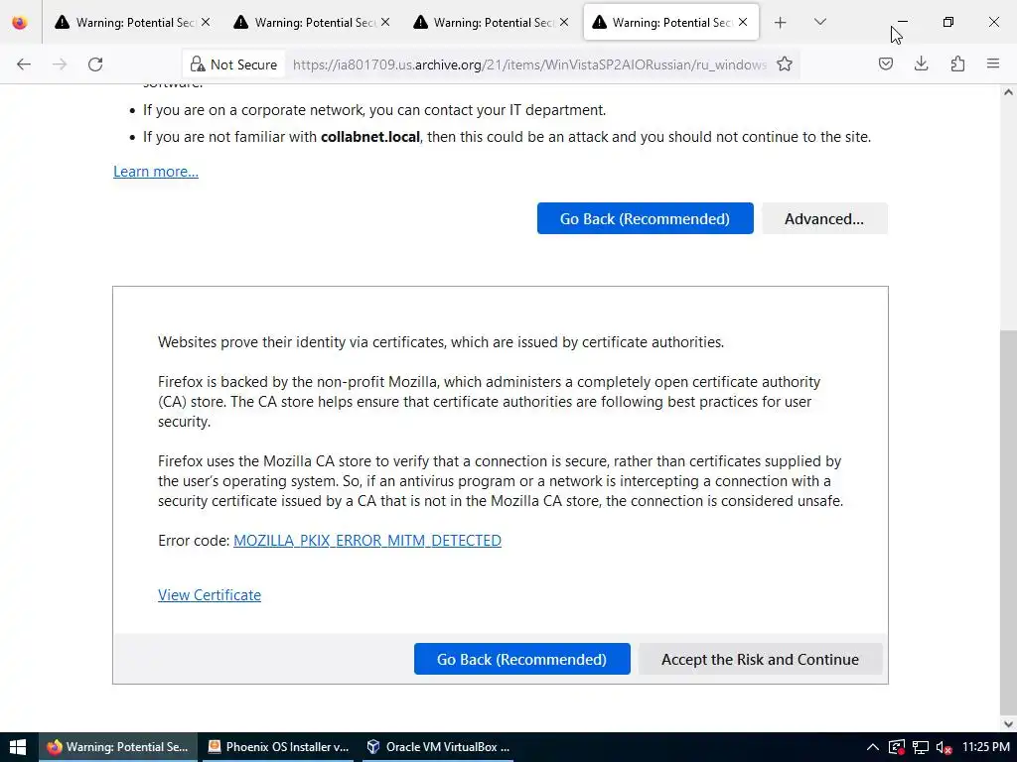Click lower Go Back (Recommended) button

(522, 659)
